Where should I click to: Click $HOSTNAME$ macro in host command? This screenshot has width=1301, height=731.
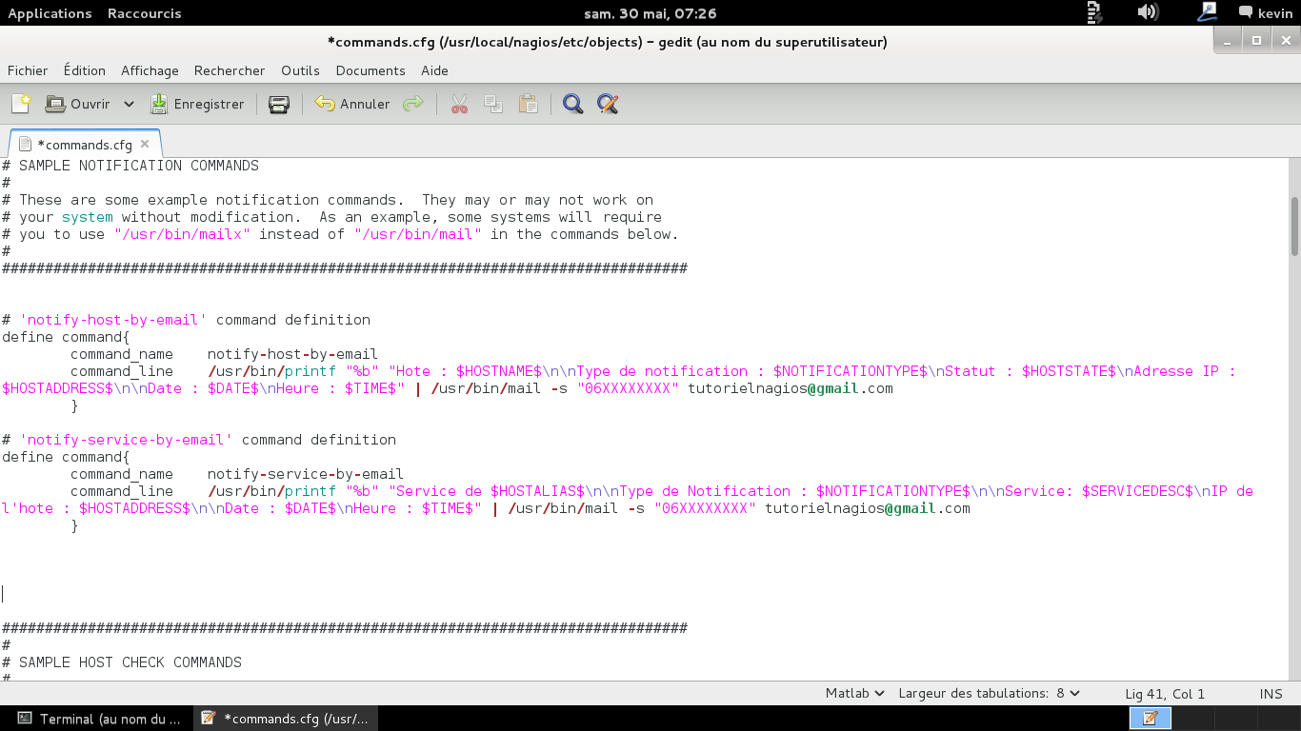[x=499, y=371]
